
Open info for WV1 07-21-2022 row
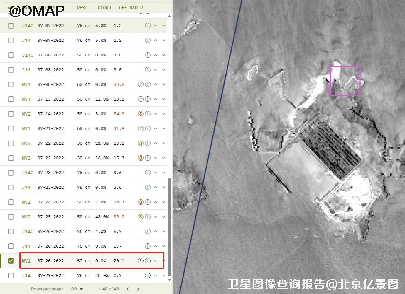(x=148, y=128)
